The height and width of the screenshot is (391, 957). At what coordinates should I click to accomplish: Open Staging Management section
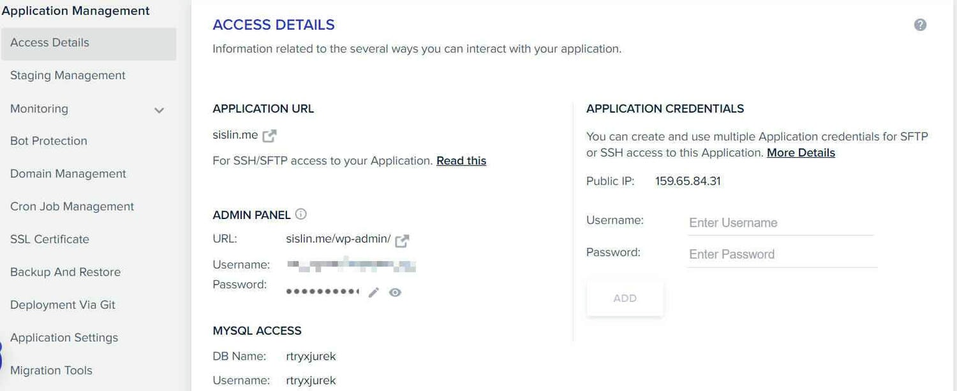[x=68, y=75]
